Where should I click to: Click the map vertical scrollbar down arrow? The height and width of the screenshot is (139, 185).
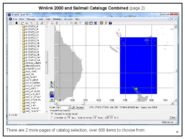(x=175, y=100)
